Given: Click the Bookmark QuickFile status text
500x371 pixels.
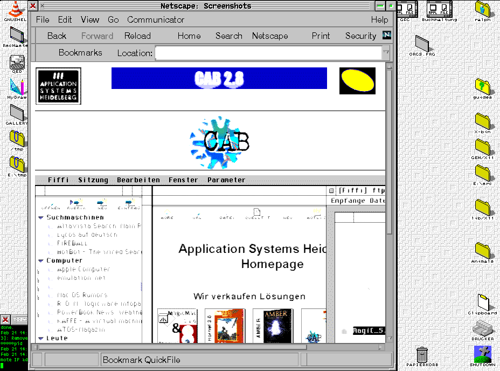Looking at the screenshot, I should 142,360.
